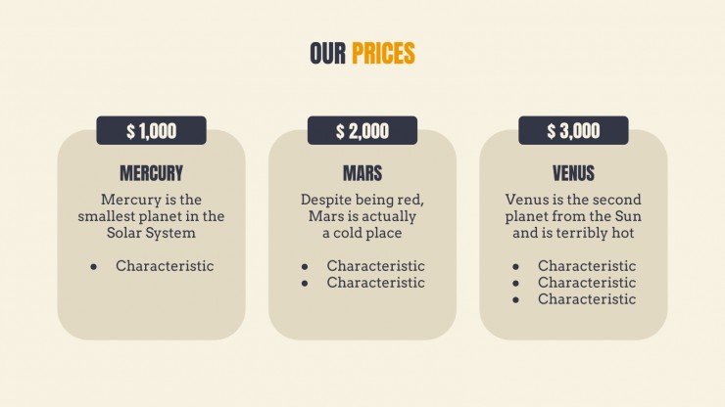Click the third Characteristic under Venus
Screen dimensions: 725x407
coord(587,299)
